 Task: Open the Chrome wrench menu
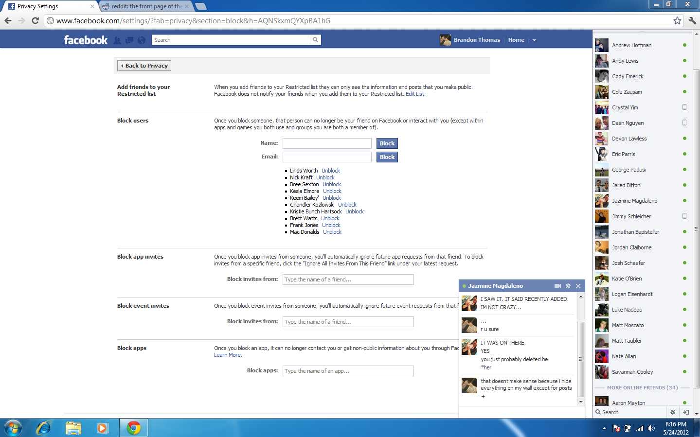[x=692, y=20]
